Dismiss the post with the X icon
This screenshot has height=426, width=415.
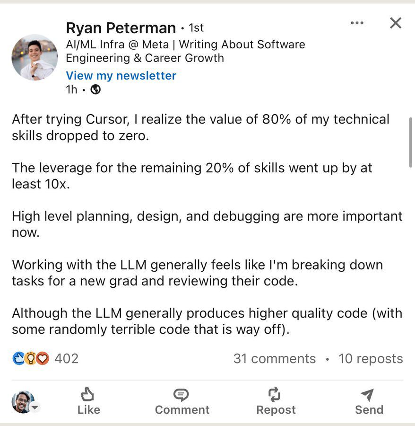click(x=395, y=23)
